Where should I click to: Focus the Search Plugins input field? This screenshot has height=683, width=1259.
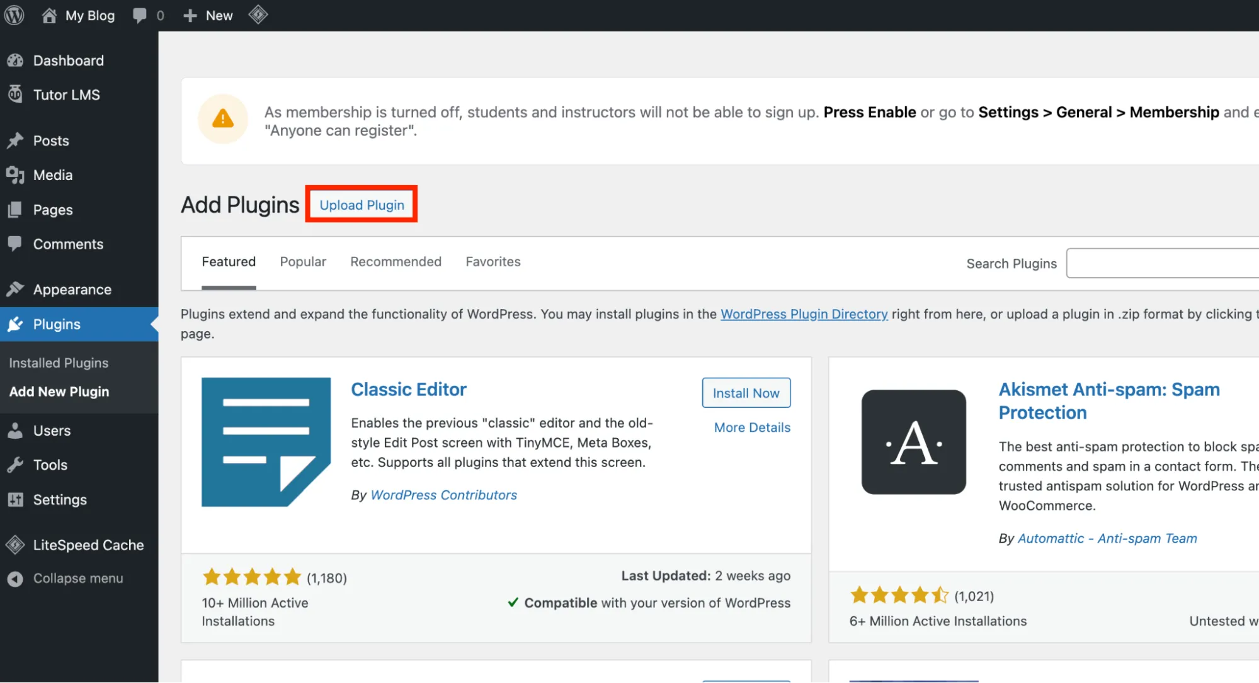point(1162,263)
